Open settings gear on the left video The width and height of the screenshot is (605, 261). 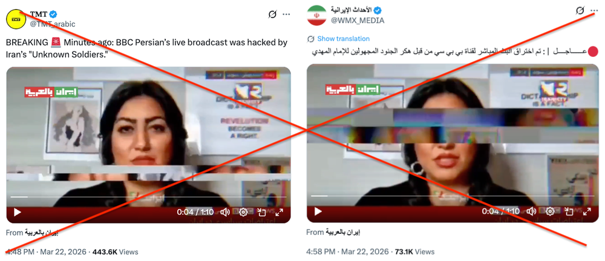point(243,212)
